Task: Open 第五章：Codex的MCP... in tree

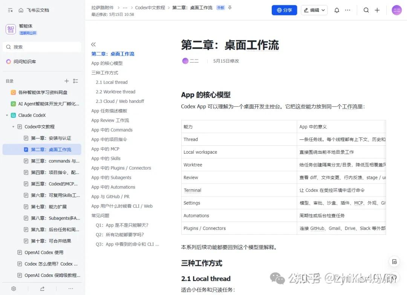Action: click(x=42, y=184)
